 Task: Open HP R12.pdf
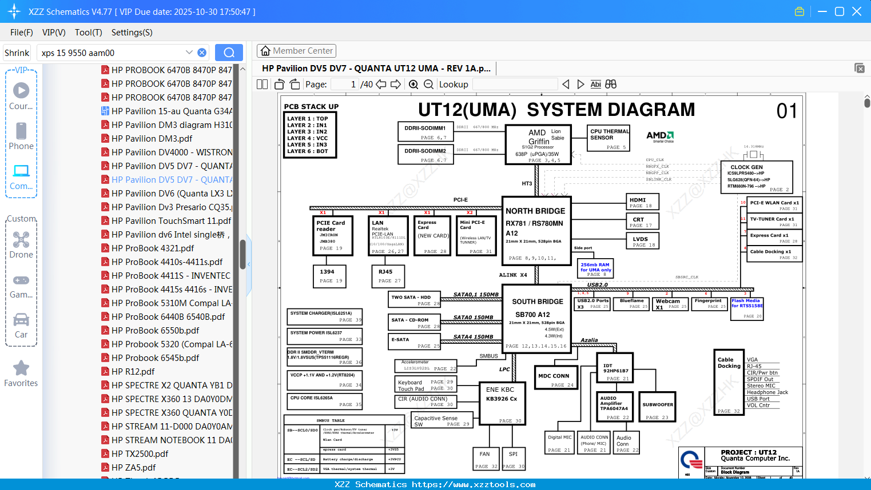coord(128,371)
